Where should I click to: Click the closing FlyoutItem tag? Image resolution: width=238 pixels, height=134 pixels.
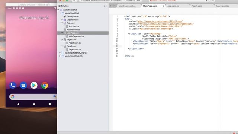point(136,49)
